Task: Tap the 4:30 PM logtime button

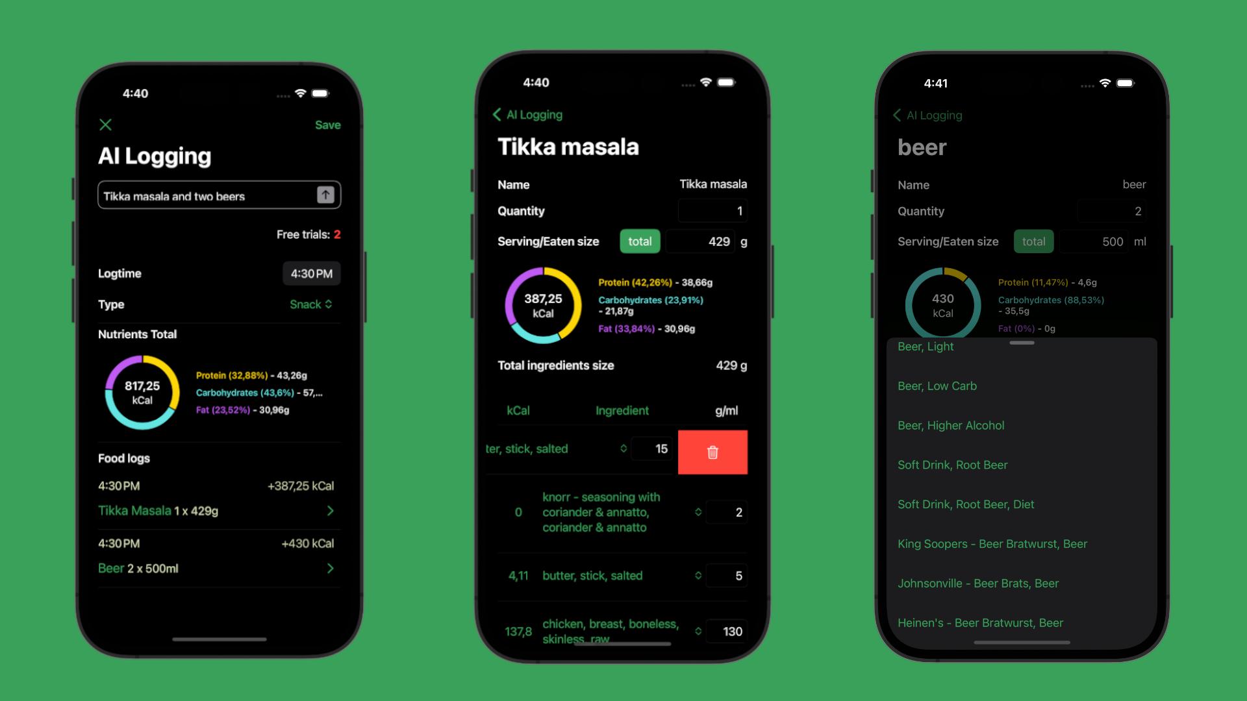Action: 310,273
